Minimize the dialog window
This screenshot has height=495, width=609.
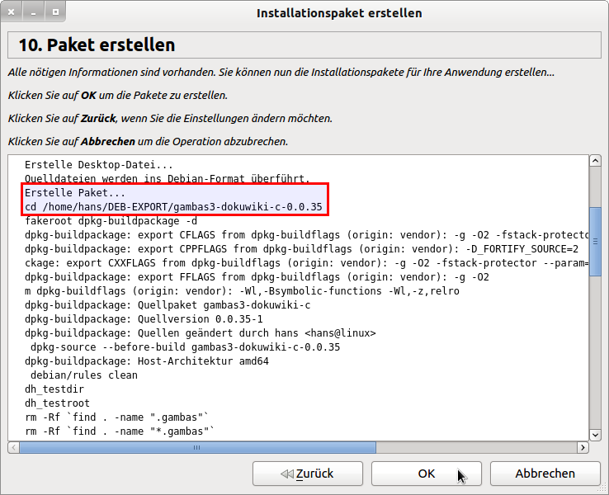(x=35, y=13)
